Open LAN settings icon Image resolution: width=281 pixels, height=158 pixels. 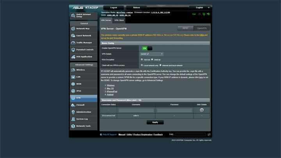73,77
